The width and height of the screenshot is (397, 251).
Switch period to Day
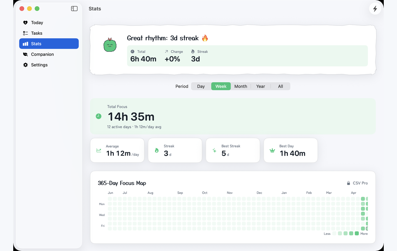click(201, 86)
